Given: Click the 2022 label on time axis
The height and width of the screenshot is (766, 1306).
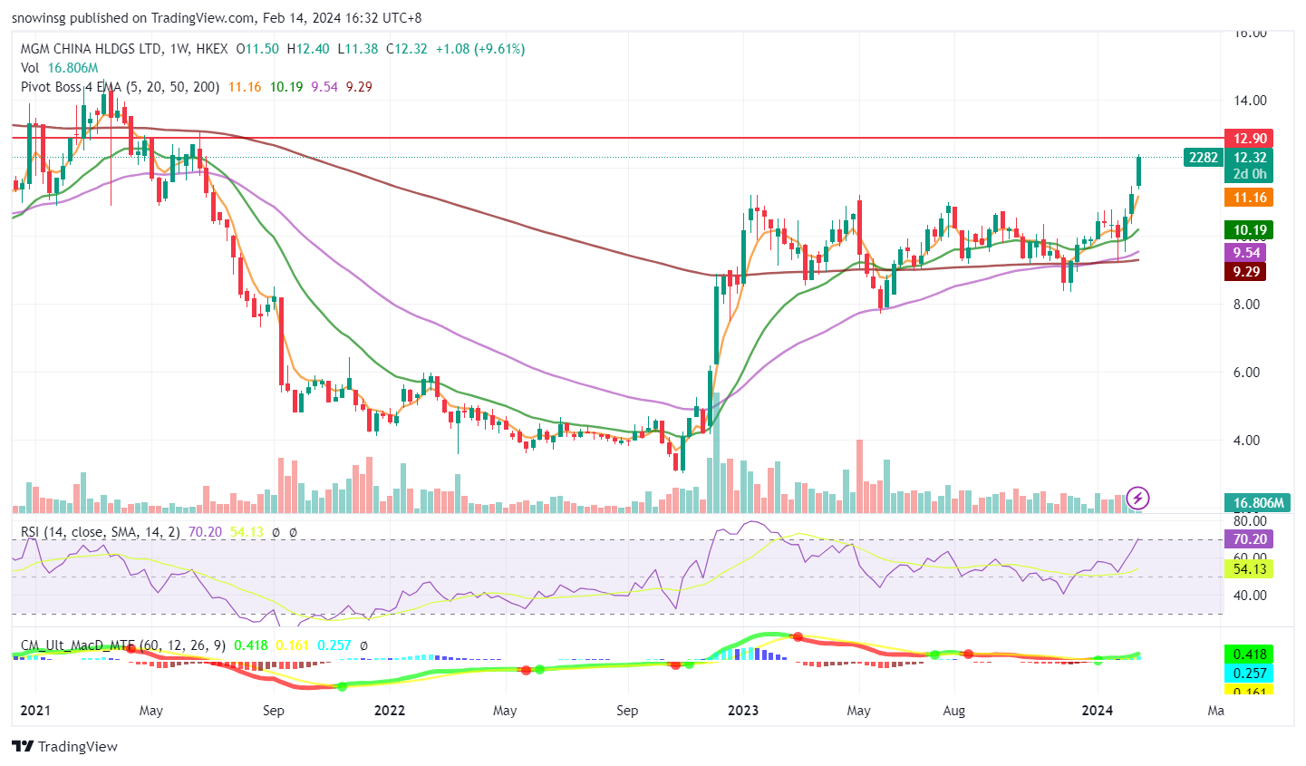Looking at the screenshot, I should [x=390, y=711].
